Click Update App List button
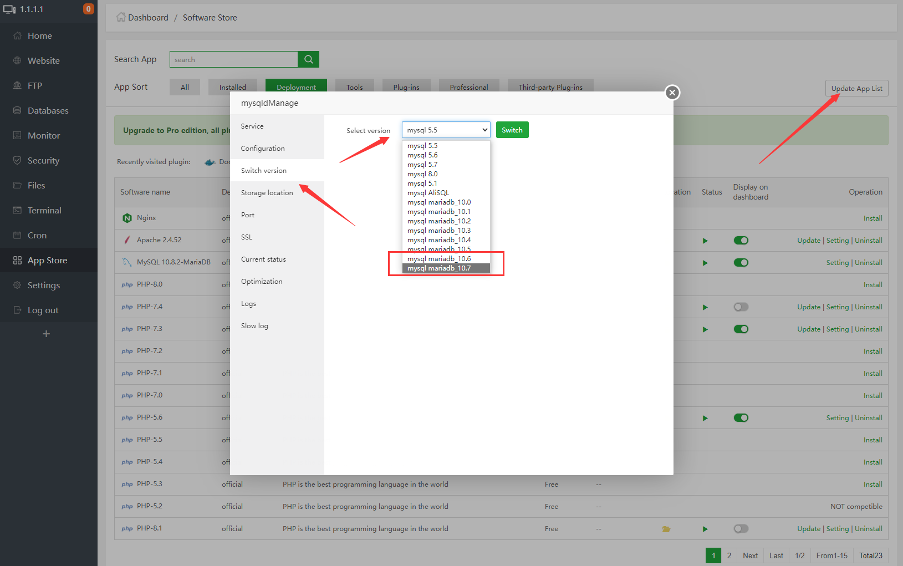903x566 pixels. click(x=857, y=89)
